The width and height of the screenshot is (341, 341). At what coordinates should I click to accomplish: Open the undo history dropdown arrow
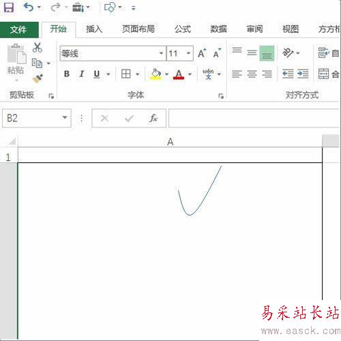(39, 8)
